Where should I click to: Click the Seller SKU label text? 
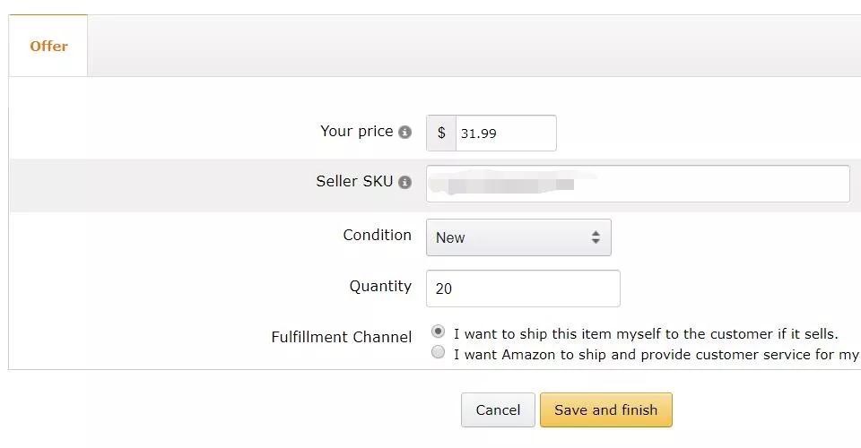[354, 181]
